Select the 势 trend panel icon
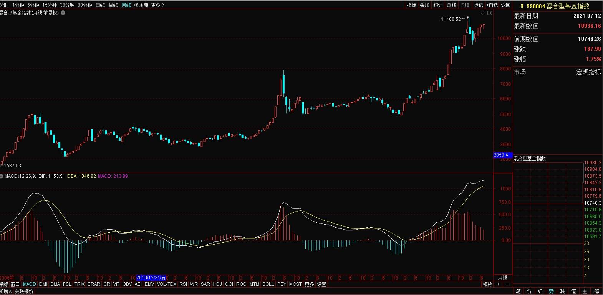The width and height of the screenshot is (603, 295). pos(551,291)
